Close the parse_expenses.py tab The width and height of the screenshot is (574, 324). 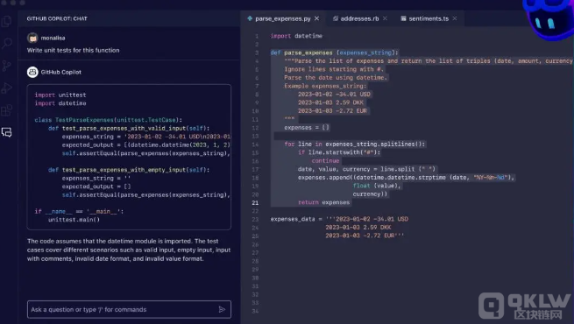tap(316, 18)
